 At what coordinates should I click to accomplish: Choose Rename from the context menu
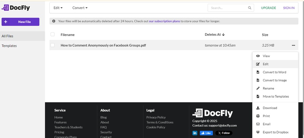pyautogui.click(x=275, y=88)
